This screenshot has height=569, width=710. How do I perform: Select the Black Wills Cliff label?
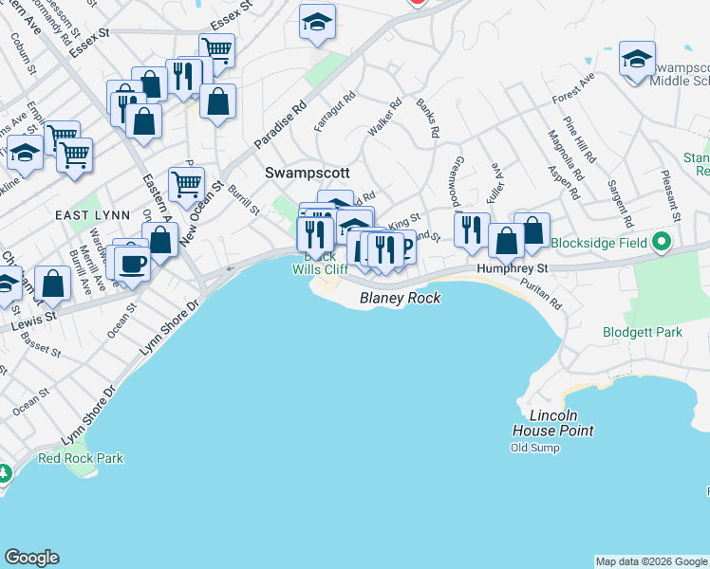[x=320, y=264]
